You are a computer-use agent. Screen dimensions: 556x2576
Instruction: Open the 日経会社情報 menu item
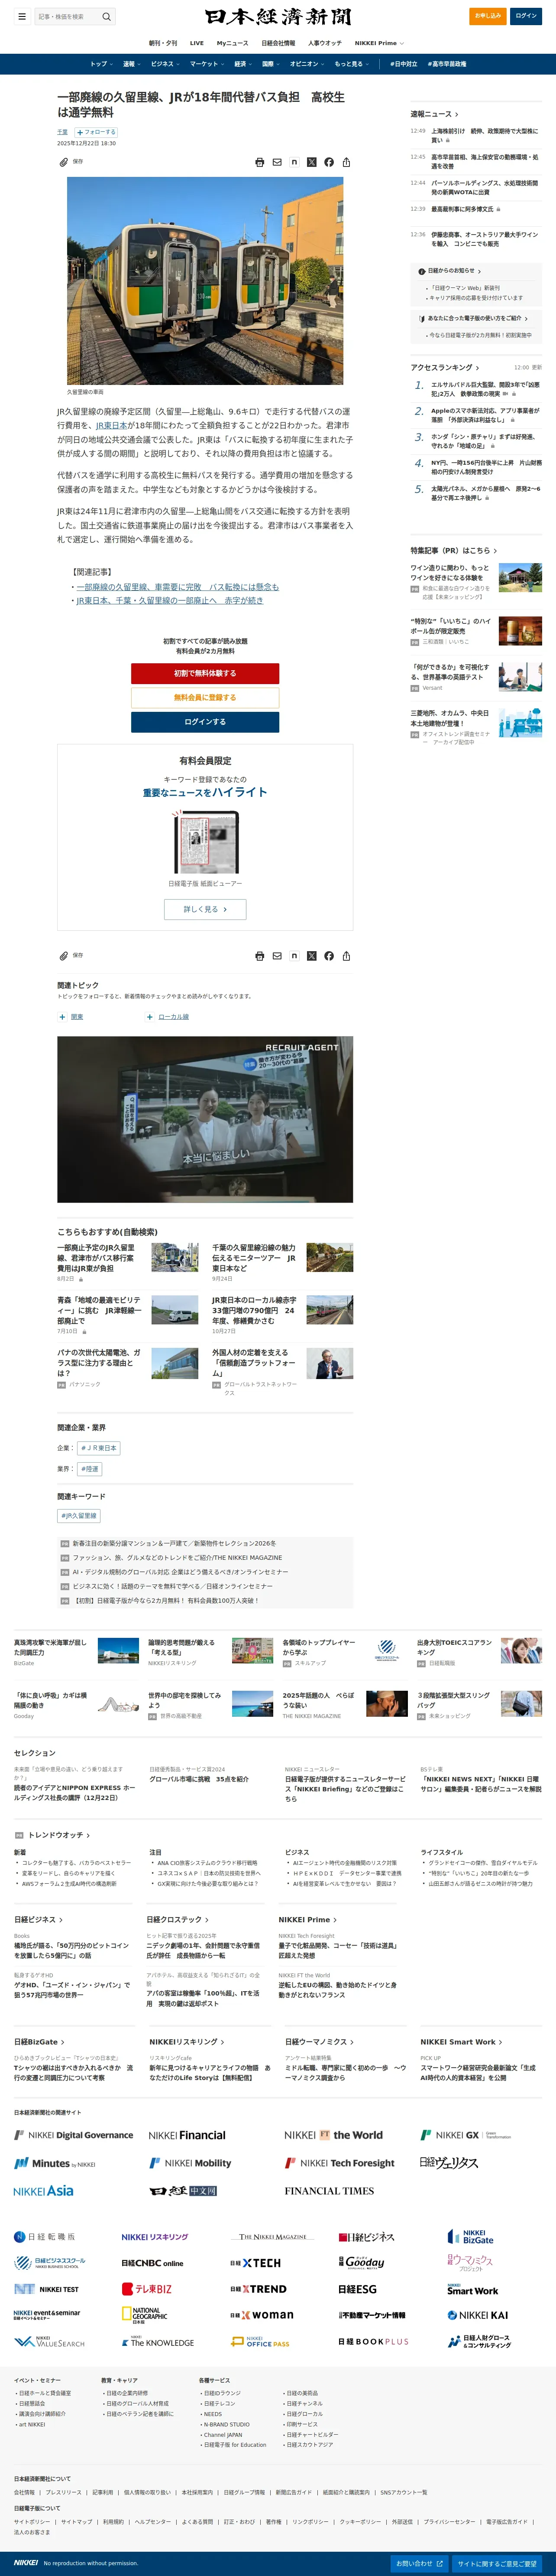tap(278, 43)
